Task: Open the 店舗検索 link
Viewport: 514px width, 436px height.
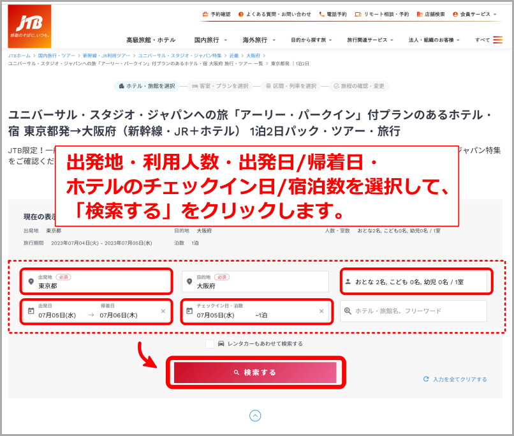Action: point(435,15)
